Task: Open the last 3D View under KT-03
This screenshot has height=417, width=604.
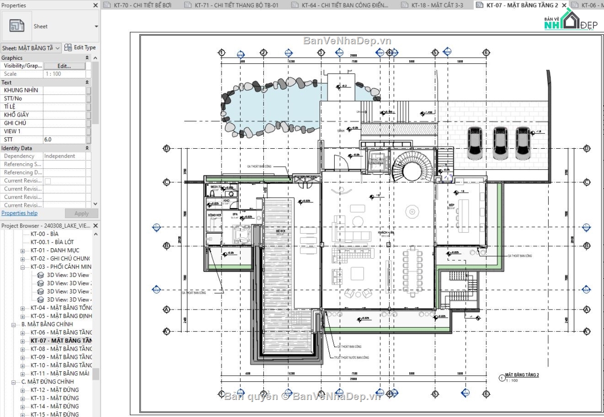Action: [64, 299]
